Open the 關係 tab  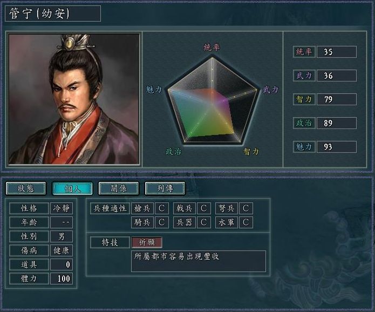[x=119, y=188]
